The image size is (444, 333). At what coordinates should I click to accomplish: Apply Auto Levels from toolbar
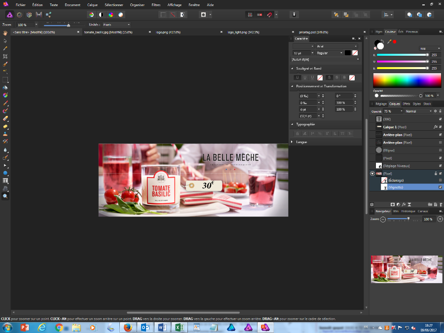91,15
